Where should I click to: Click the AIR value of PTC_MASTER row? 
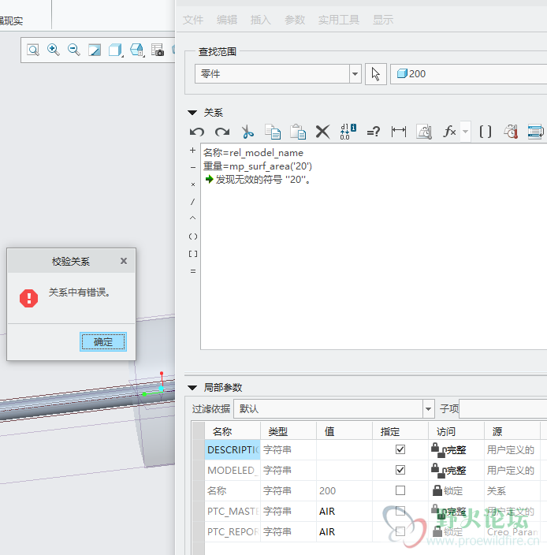click(x=327, y=512)
